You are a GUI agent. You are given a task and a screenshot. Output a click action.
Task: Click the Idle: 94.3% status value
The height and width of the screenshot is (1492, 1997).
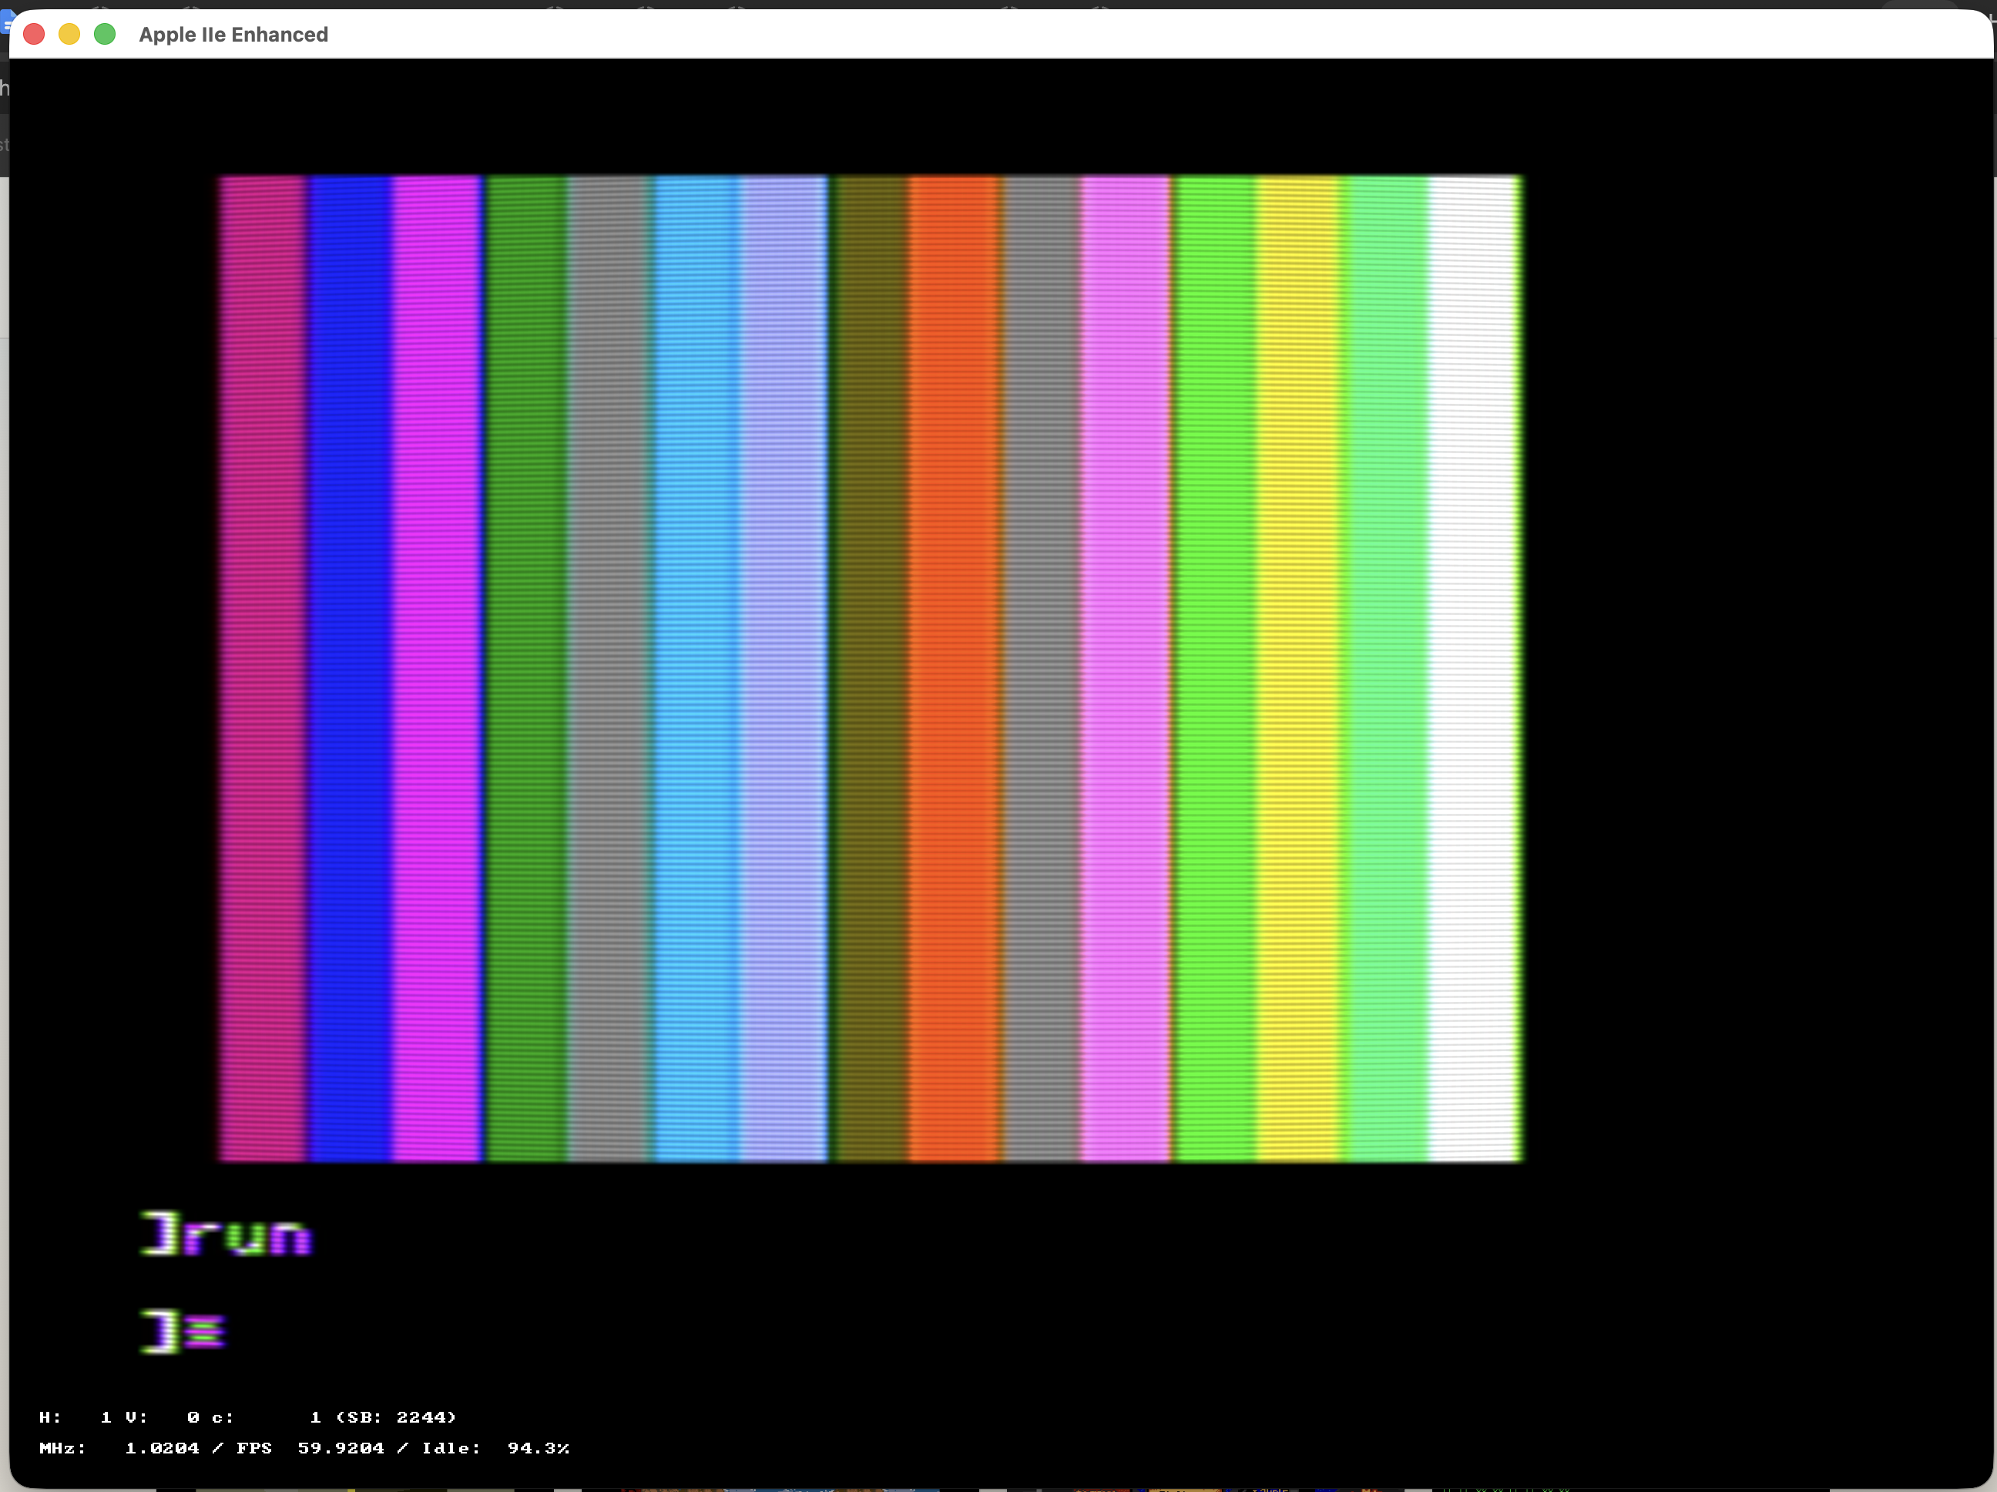click(x=495, y=1448)
